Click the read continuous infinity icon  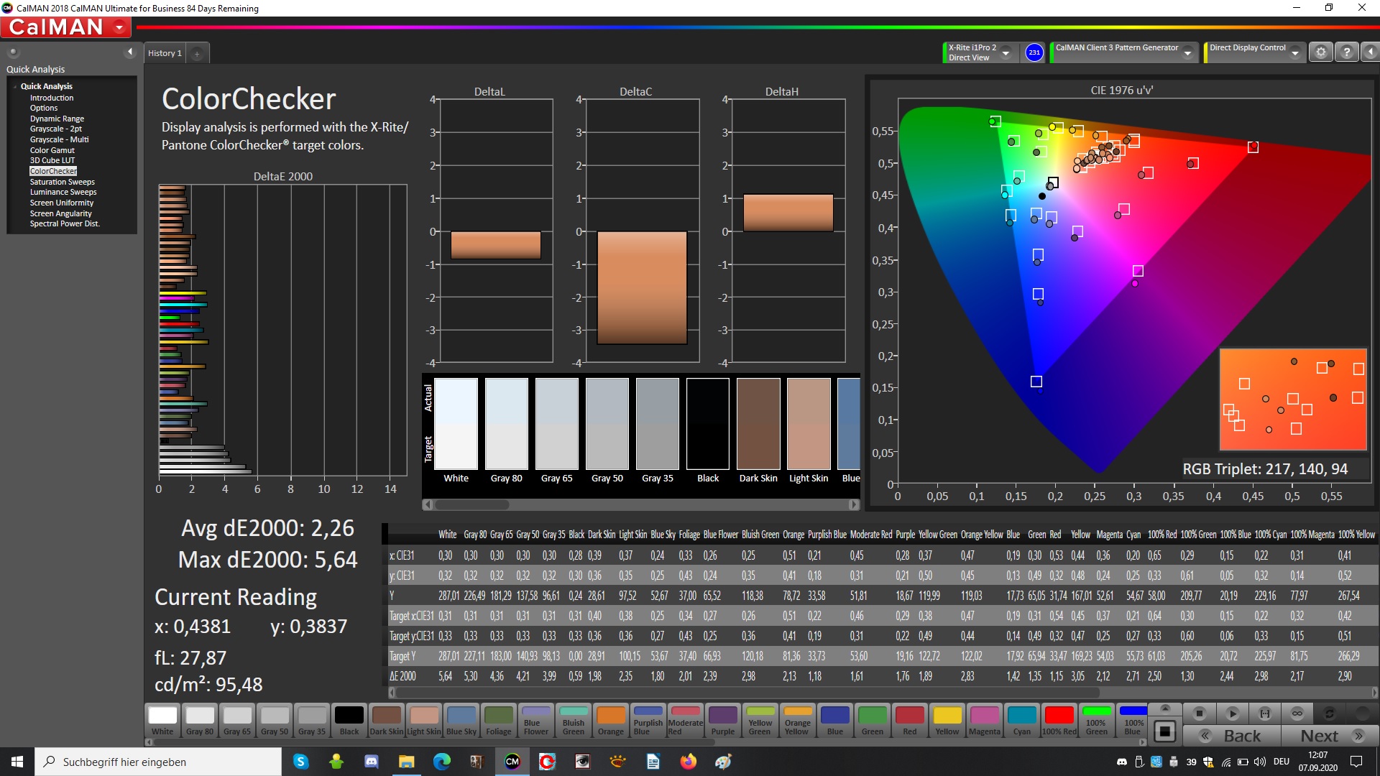1297,713
